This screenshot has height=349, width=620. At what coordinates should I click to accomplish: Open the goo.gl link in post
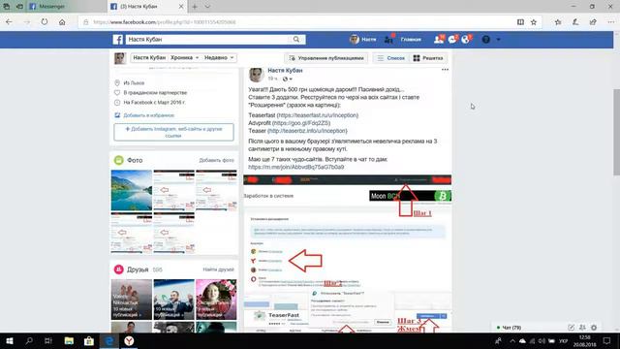[x=301, y=123]
